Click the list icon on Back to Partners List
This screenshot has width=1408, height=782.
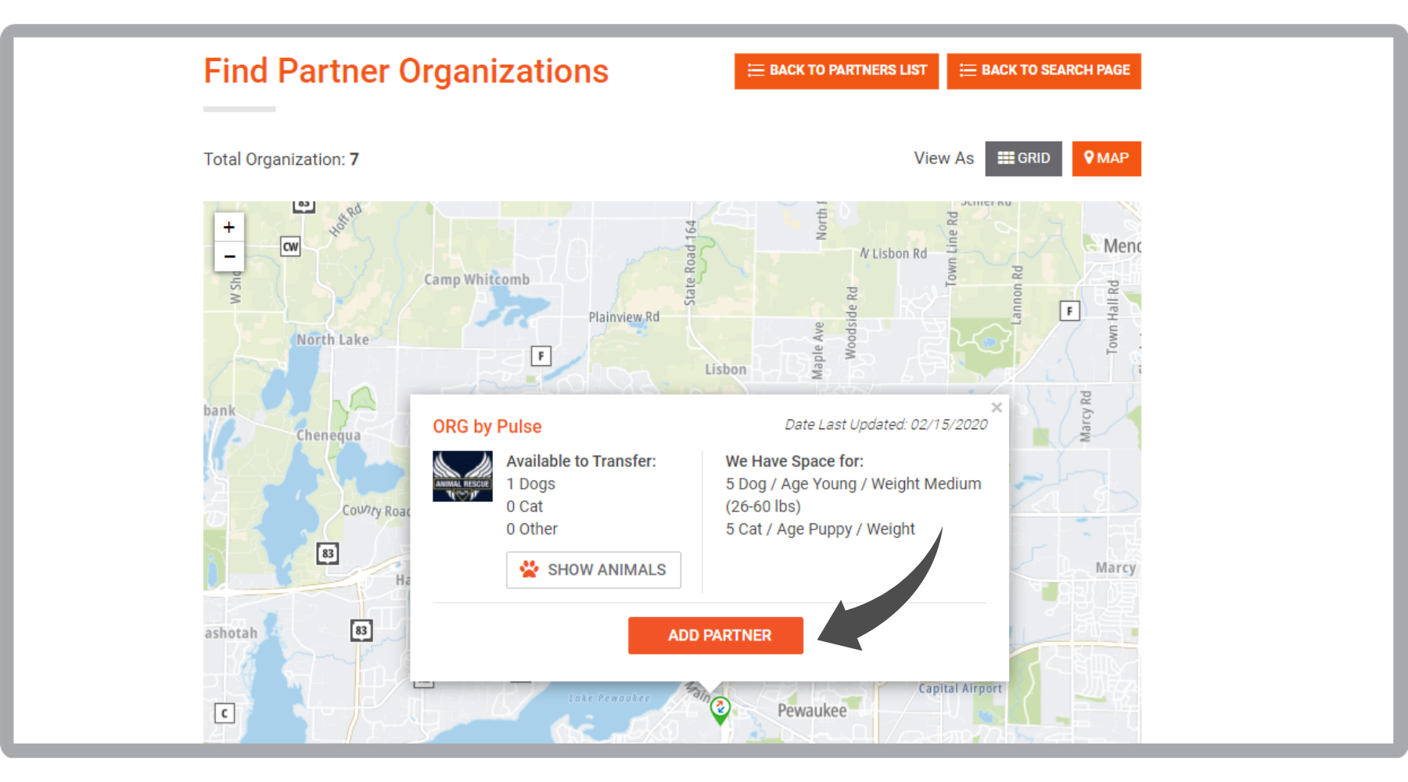point(756,70)
